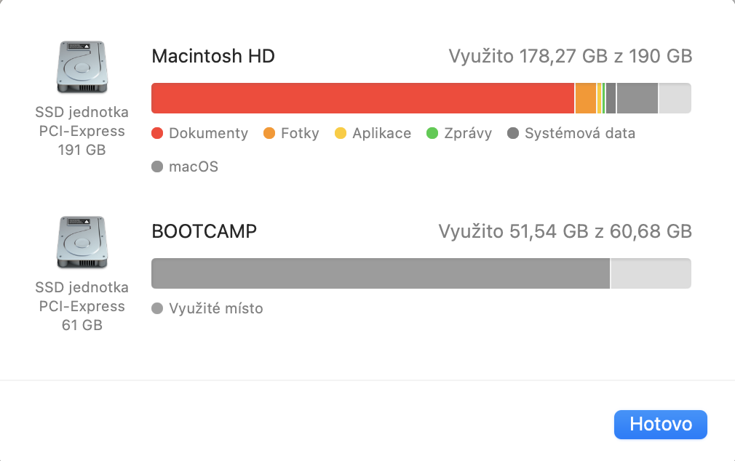Click the BOOTCAMP drive icon

[82, 242]
